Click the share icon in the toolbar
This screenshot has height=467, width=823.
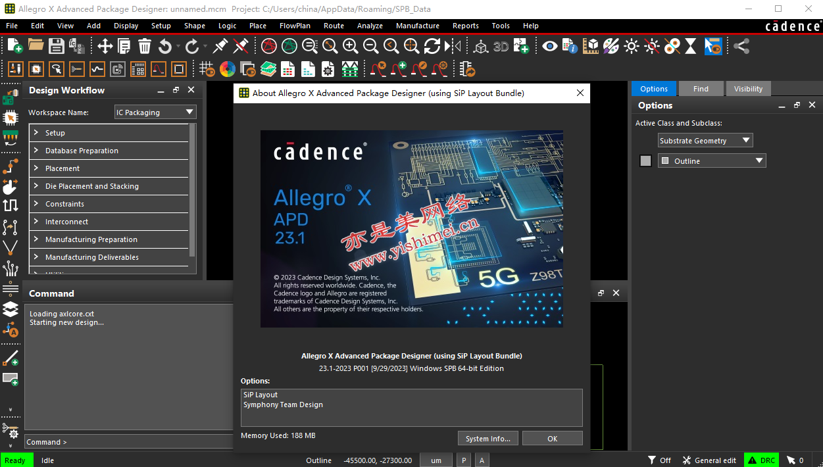pos(741,45)
